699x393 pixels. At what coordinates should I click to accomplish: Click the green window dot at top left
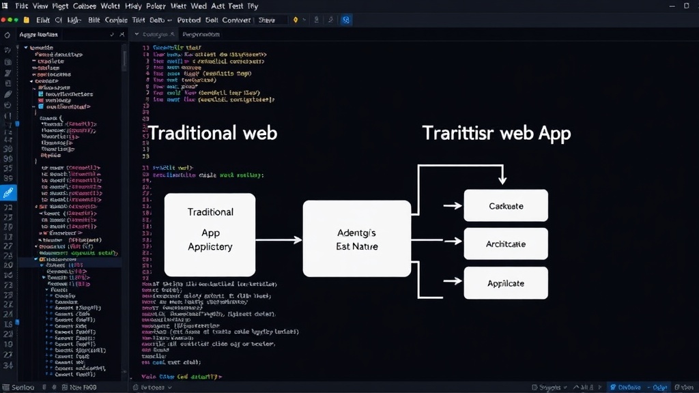[16, 20]
